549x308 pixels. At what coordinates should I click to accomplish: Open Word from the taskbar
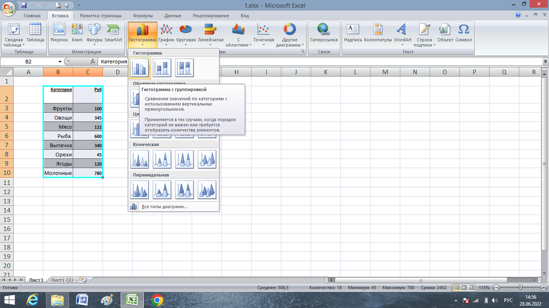(x=83, y=300)
